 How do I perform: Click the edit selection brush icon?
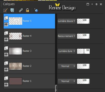point(6,10)
